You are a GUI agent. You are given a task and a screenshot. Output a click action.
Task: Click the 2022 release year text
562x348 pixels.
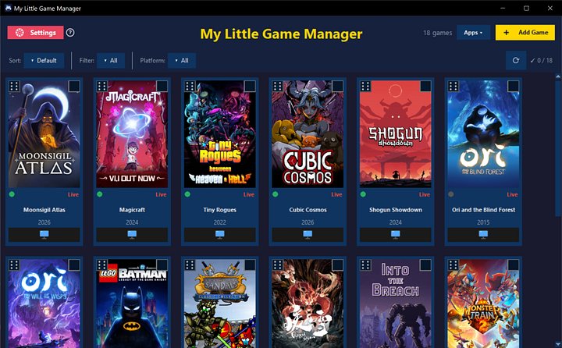[219, 222]
